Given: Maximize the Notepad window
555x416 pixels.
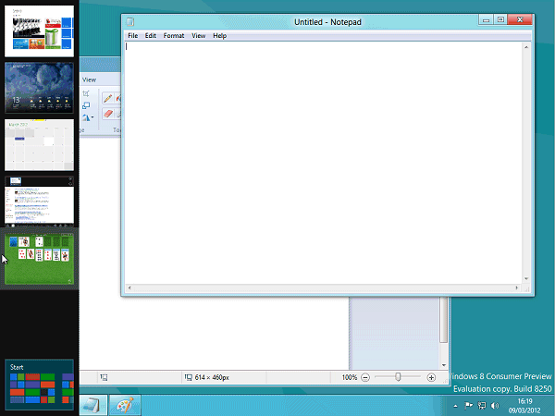Looking at the screenshot, I should point(500,20).
